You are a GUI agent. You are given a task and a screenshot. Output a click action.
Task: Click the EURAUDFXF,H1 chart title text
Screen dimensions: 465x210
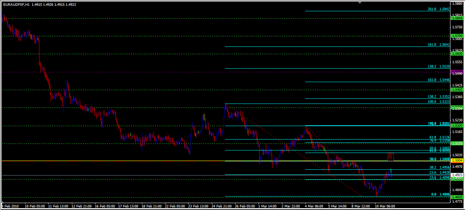[x=17, y=5]
